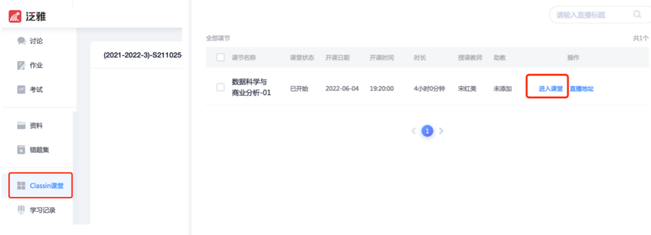Go to next page using right chevron

tap(441, 131)
